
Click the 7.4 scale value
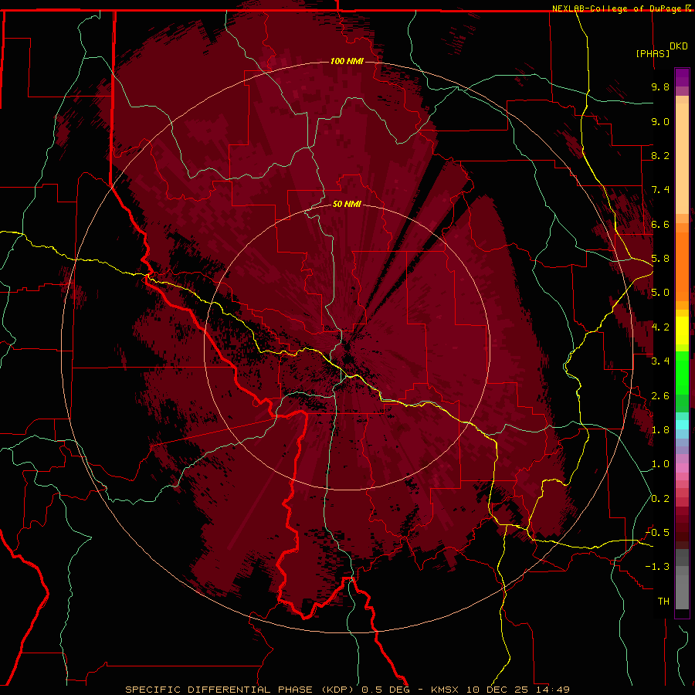(x=660, y=190)
